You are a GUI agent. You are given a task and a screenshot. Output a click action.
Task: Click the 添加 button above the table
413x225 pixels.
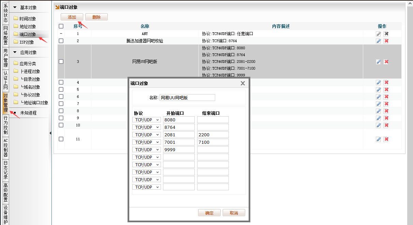(72, 17)
